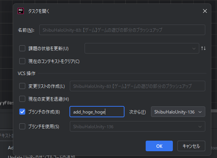
Task: Enable 現在のコンテキストをクリア checkbox
Action: click(x=22, y=61)
